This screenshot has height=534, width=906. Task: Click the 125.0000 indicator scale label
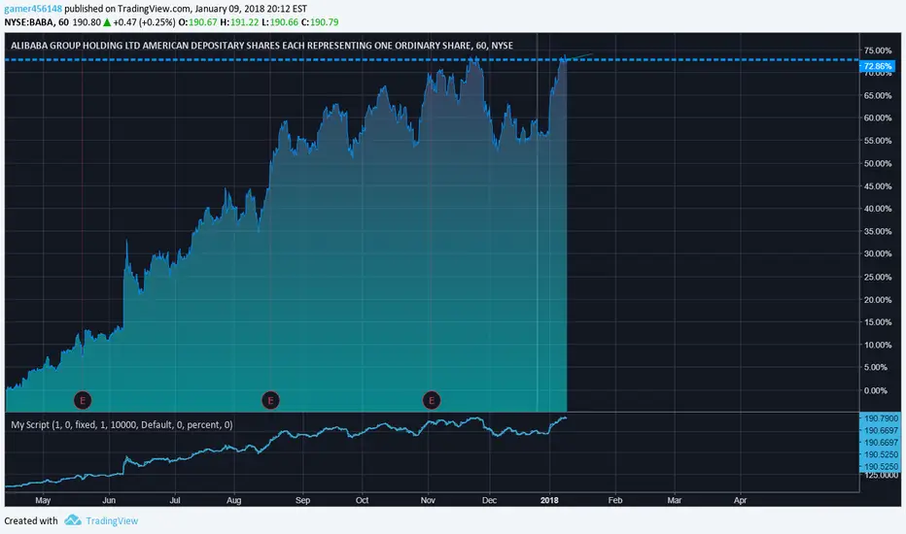[881, 475]
